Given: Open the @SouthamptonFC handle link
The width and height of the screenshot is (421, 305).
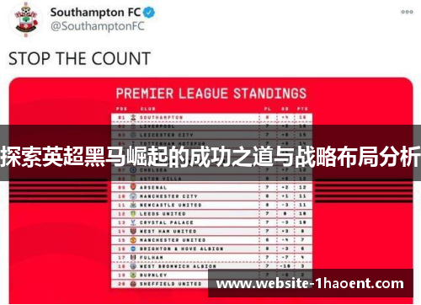Looking at the screenshot, I should coord(98,26).
